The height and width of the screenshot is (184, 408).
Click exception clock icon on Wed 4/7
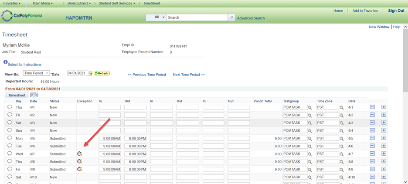coord(79,154)
